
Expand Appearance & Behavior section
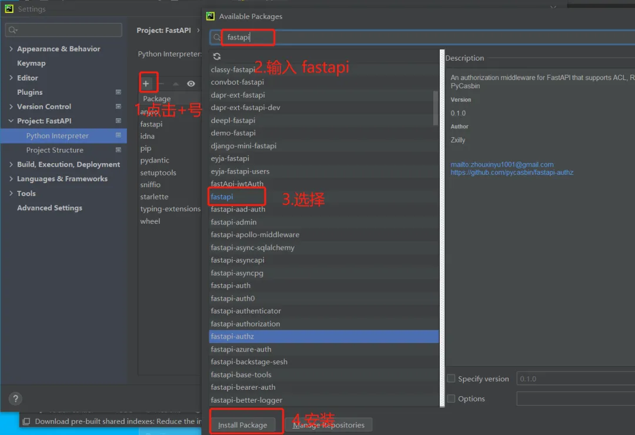(11, 49)
